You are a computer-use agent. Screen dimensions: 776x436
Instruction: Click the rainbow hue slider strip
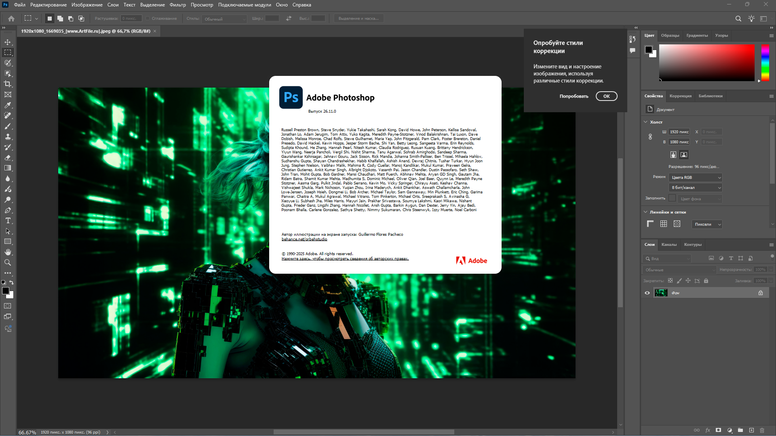tap(765, 63)
